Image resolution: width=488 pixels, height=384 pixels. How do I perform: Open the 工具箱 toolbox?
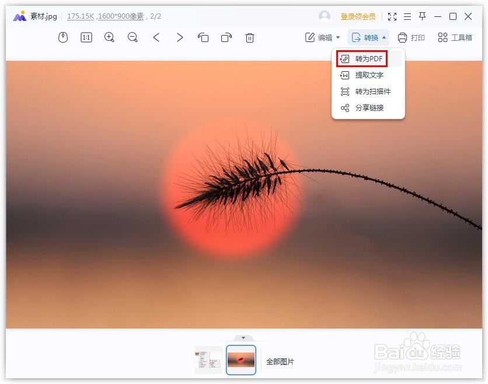pos(455,37)
